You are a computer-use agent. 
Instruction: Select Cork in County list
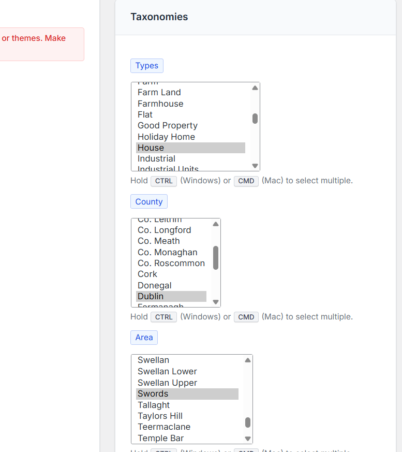coord(147,274)
